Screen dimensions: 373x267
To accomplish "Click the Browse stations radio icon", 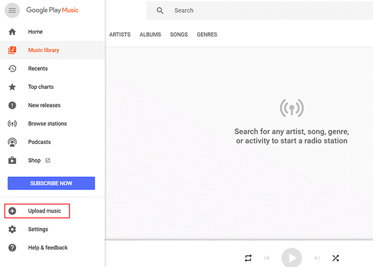I will (12, 124).
